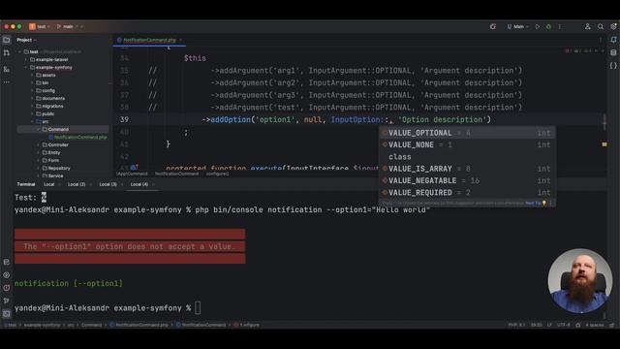
Task: Open the Problems warning icon in left strip
Action: [7, 288]
